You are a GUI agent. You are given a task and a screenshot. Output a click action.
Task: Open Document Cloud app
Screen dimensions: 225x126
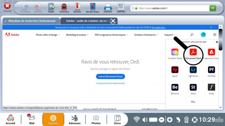(x=193, y=54)
